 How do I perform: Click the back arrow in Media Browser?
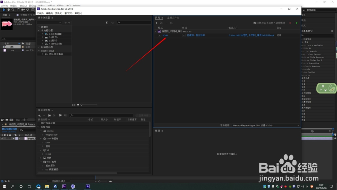click(66, 23)
